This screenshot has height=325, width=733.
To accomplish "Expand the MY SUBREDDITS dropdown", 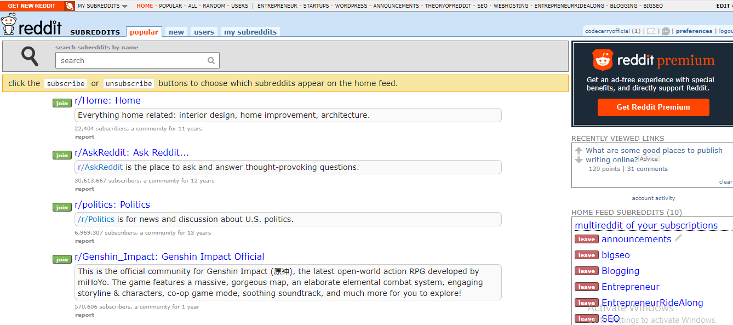I will 102,6.
